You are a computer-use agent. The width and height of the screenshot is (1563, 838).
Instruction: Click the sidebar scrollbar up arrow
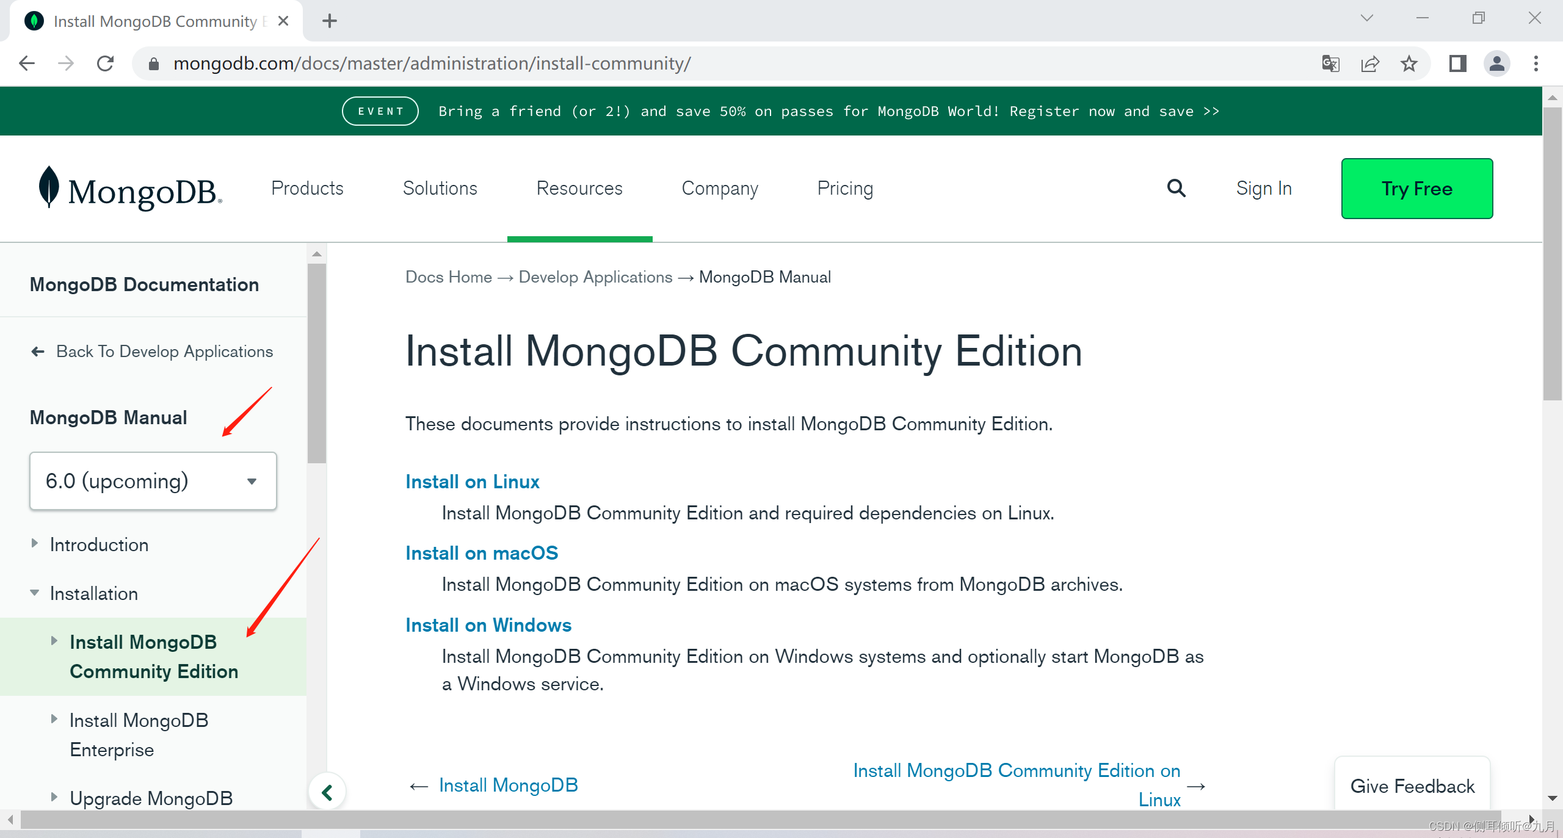point(316,254)
